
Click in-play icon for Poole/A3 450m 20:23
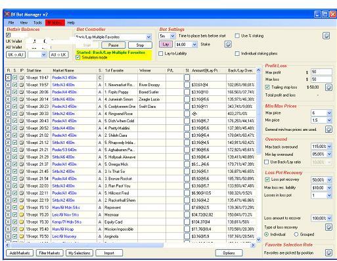[x=22, y=107]
